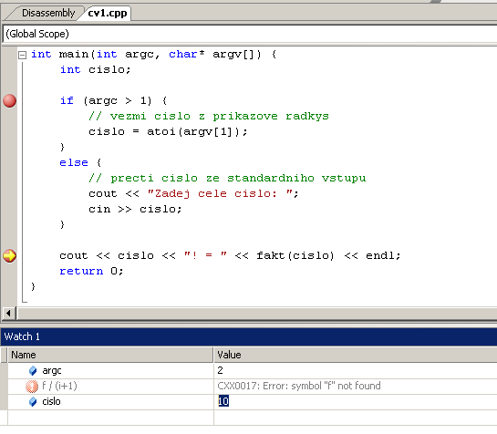Click the Value column header
Image resolution: width=497 pixels, height=434 pixels.
(356, 355)
